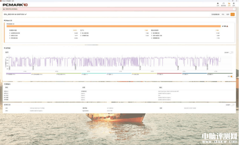This screenshot has width=239, height=145.
Task: Toggle the switch at the monitoring chart's top right
Action: (x=232, y=53)
